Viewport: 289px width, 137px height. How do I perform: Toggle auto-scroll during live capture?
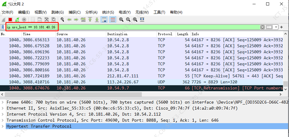tap(104, 20)
